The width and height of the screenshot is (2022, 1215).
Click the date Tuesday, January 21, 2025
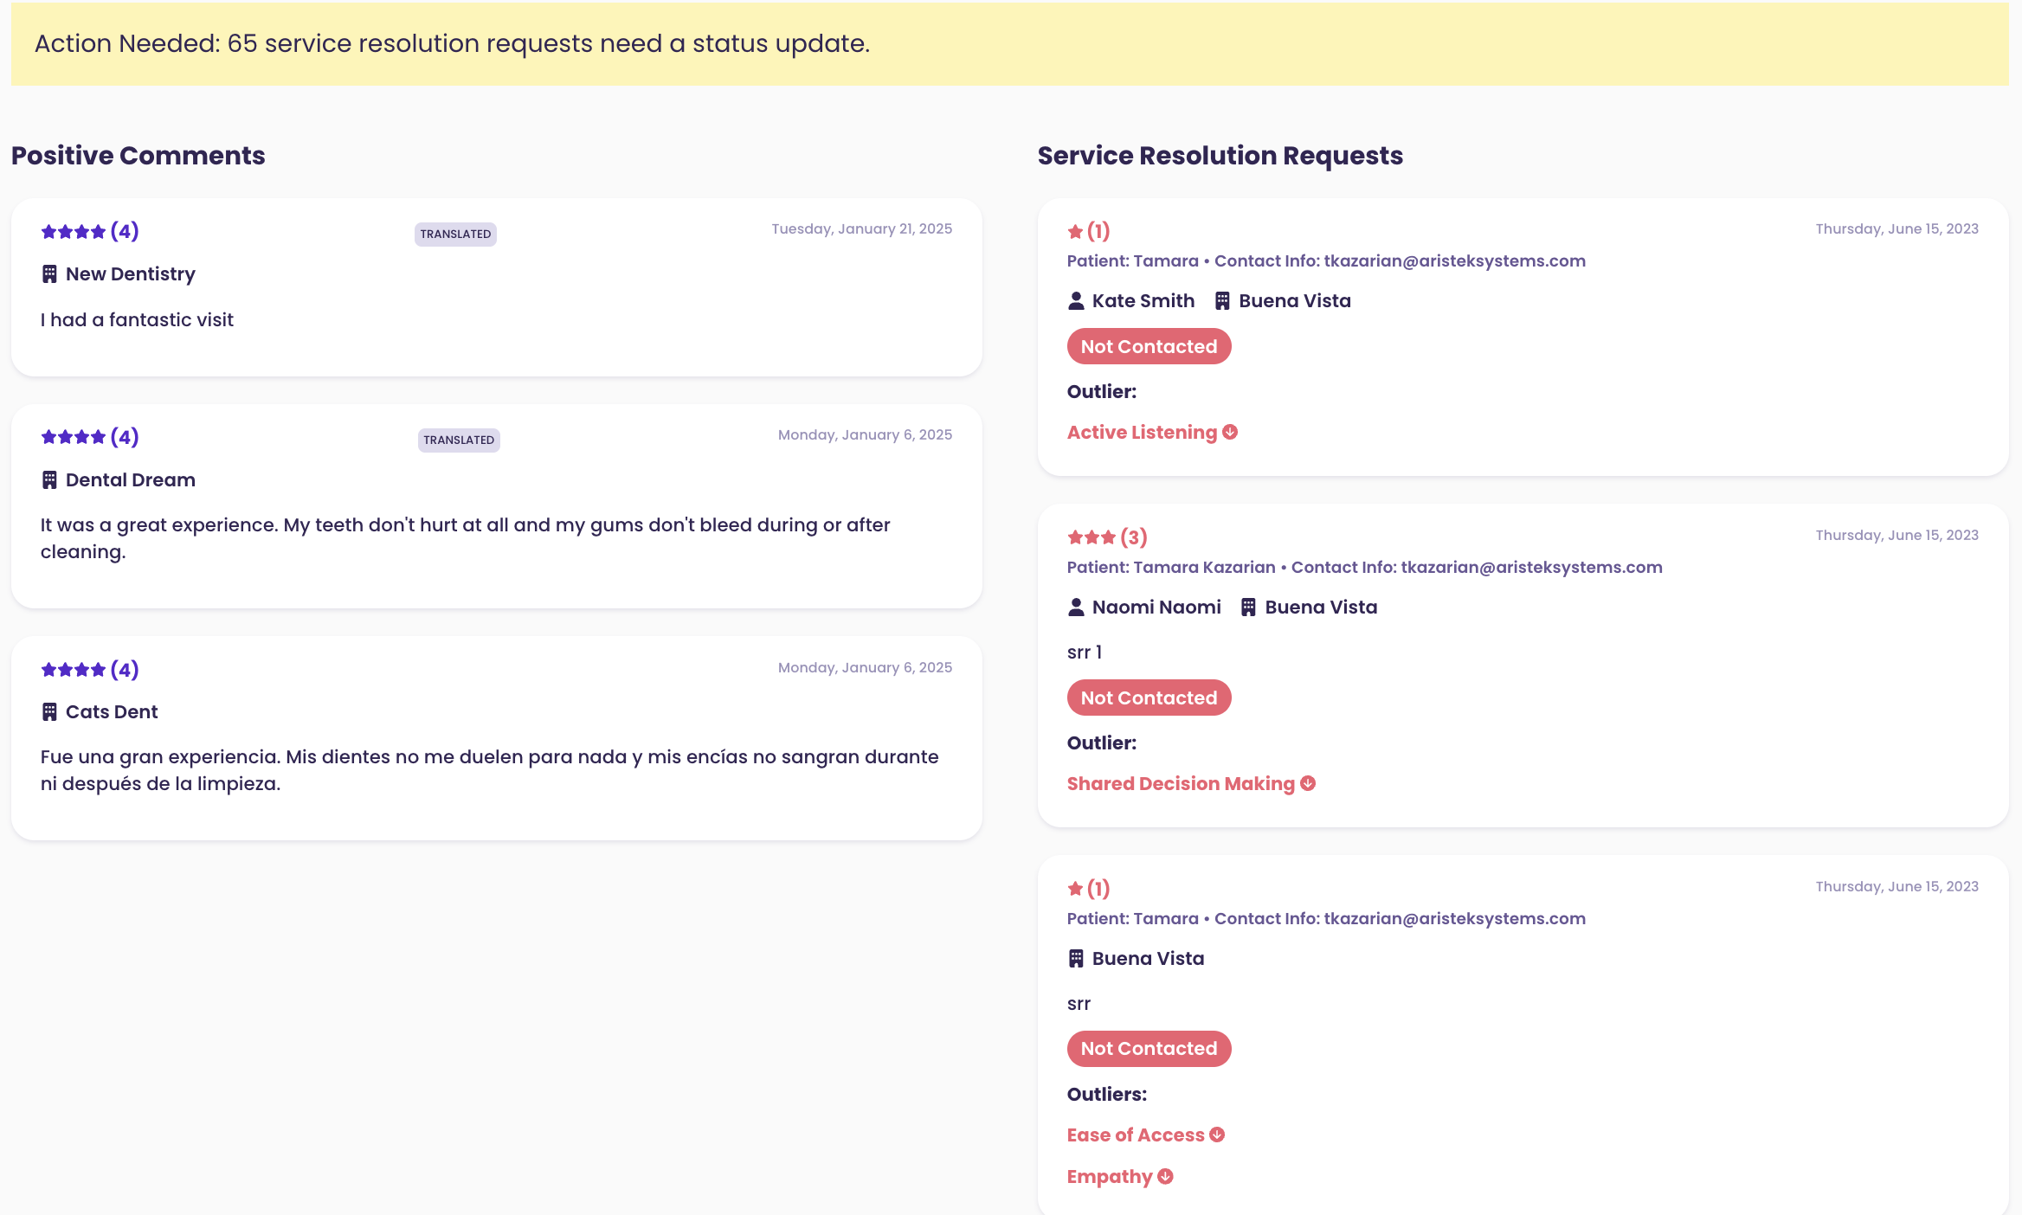(861, 229)
